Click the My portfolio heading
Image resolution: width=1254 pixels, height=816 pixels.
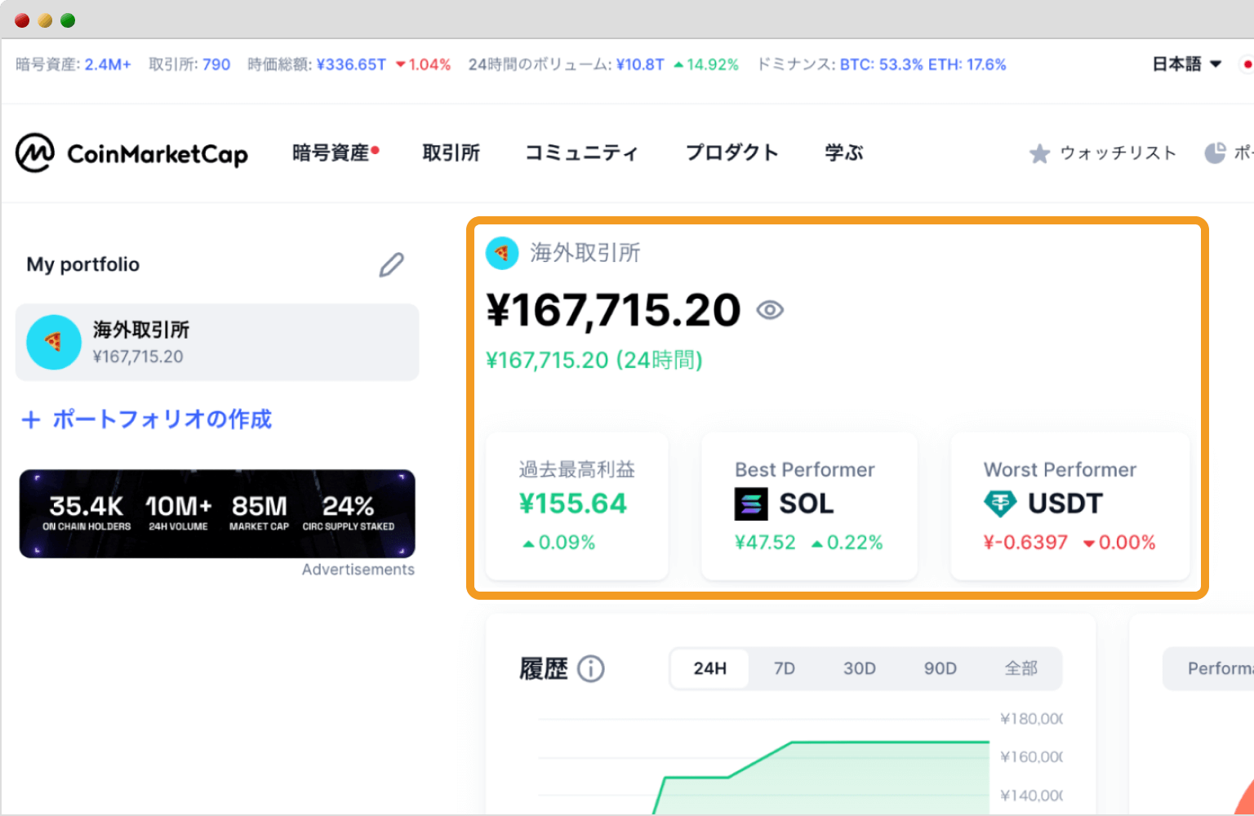click(83, 264)
